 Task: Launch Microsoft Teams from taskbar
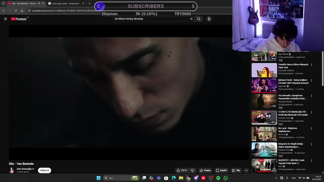[x=159, y=178]
